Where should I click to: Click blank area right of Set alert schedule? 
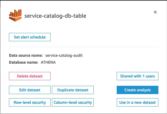106,37
